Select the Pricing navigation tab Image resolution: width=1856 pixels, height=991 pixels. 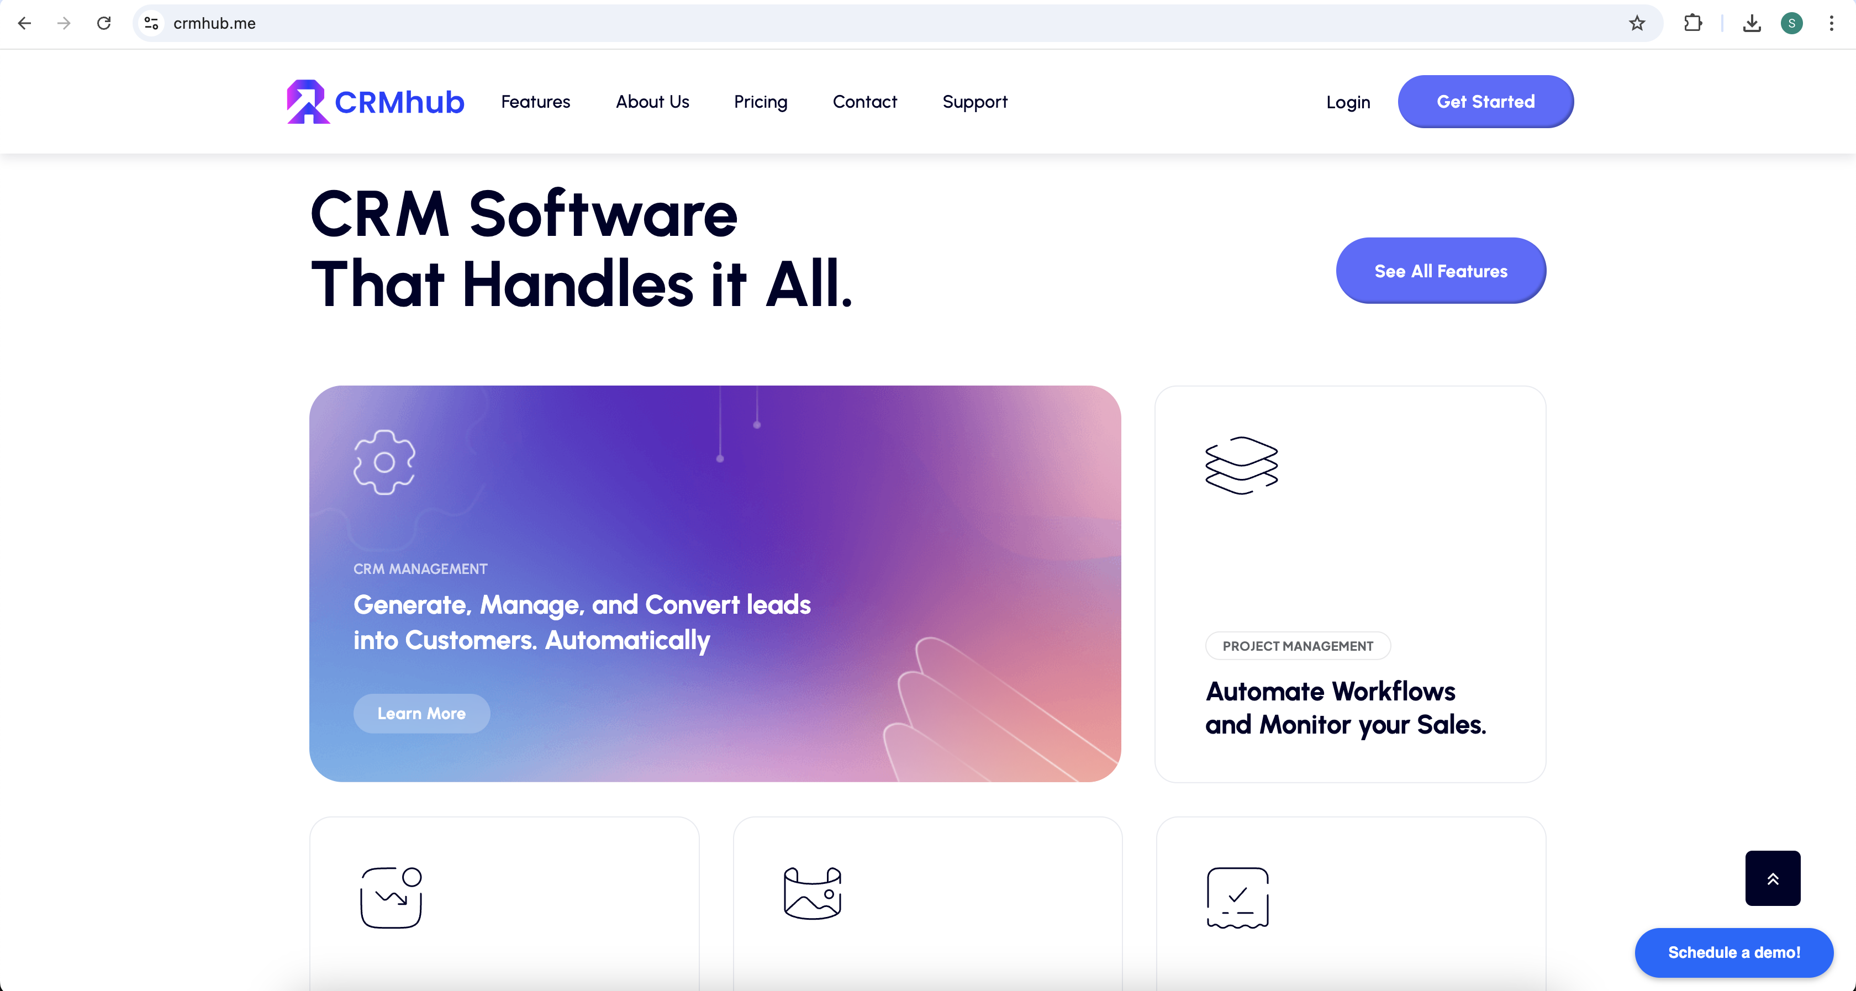click(760, 102)
